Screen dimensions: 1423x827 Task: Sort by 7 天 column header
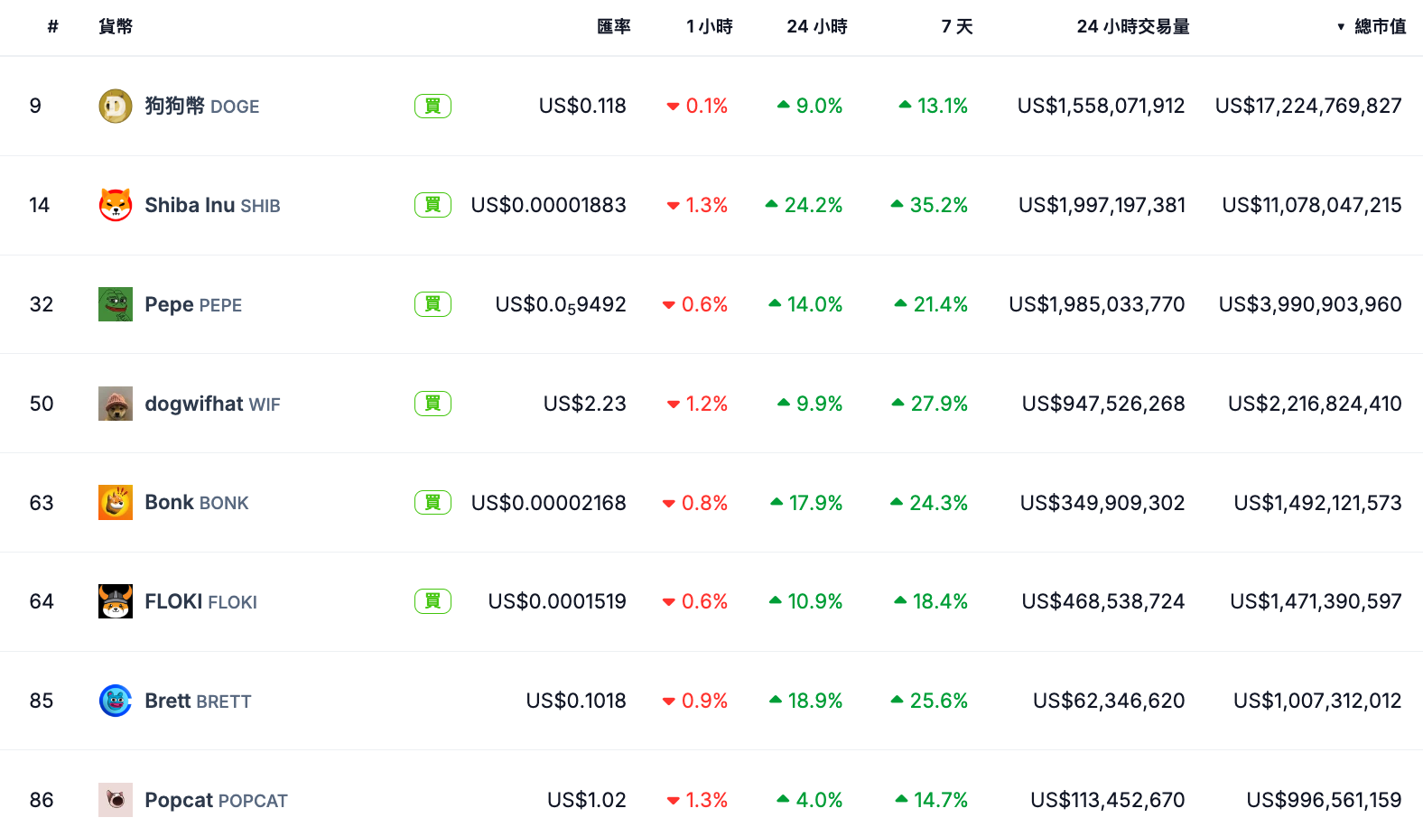pyautogui.click(x=956, y=27)
